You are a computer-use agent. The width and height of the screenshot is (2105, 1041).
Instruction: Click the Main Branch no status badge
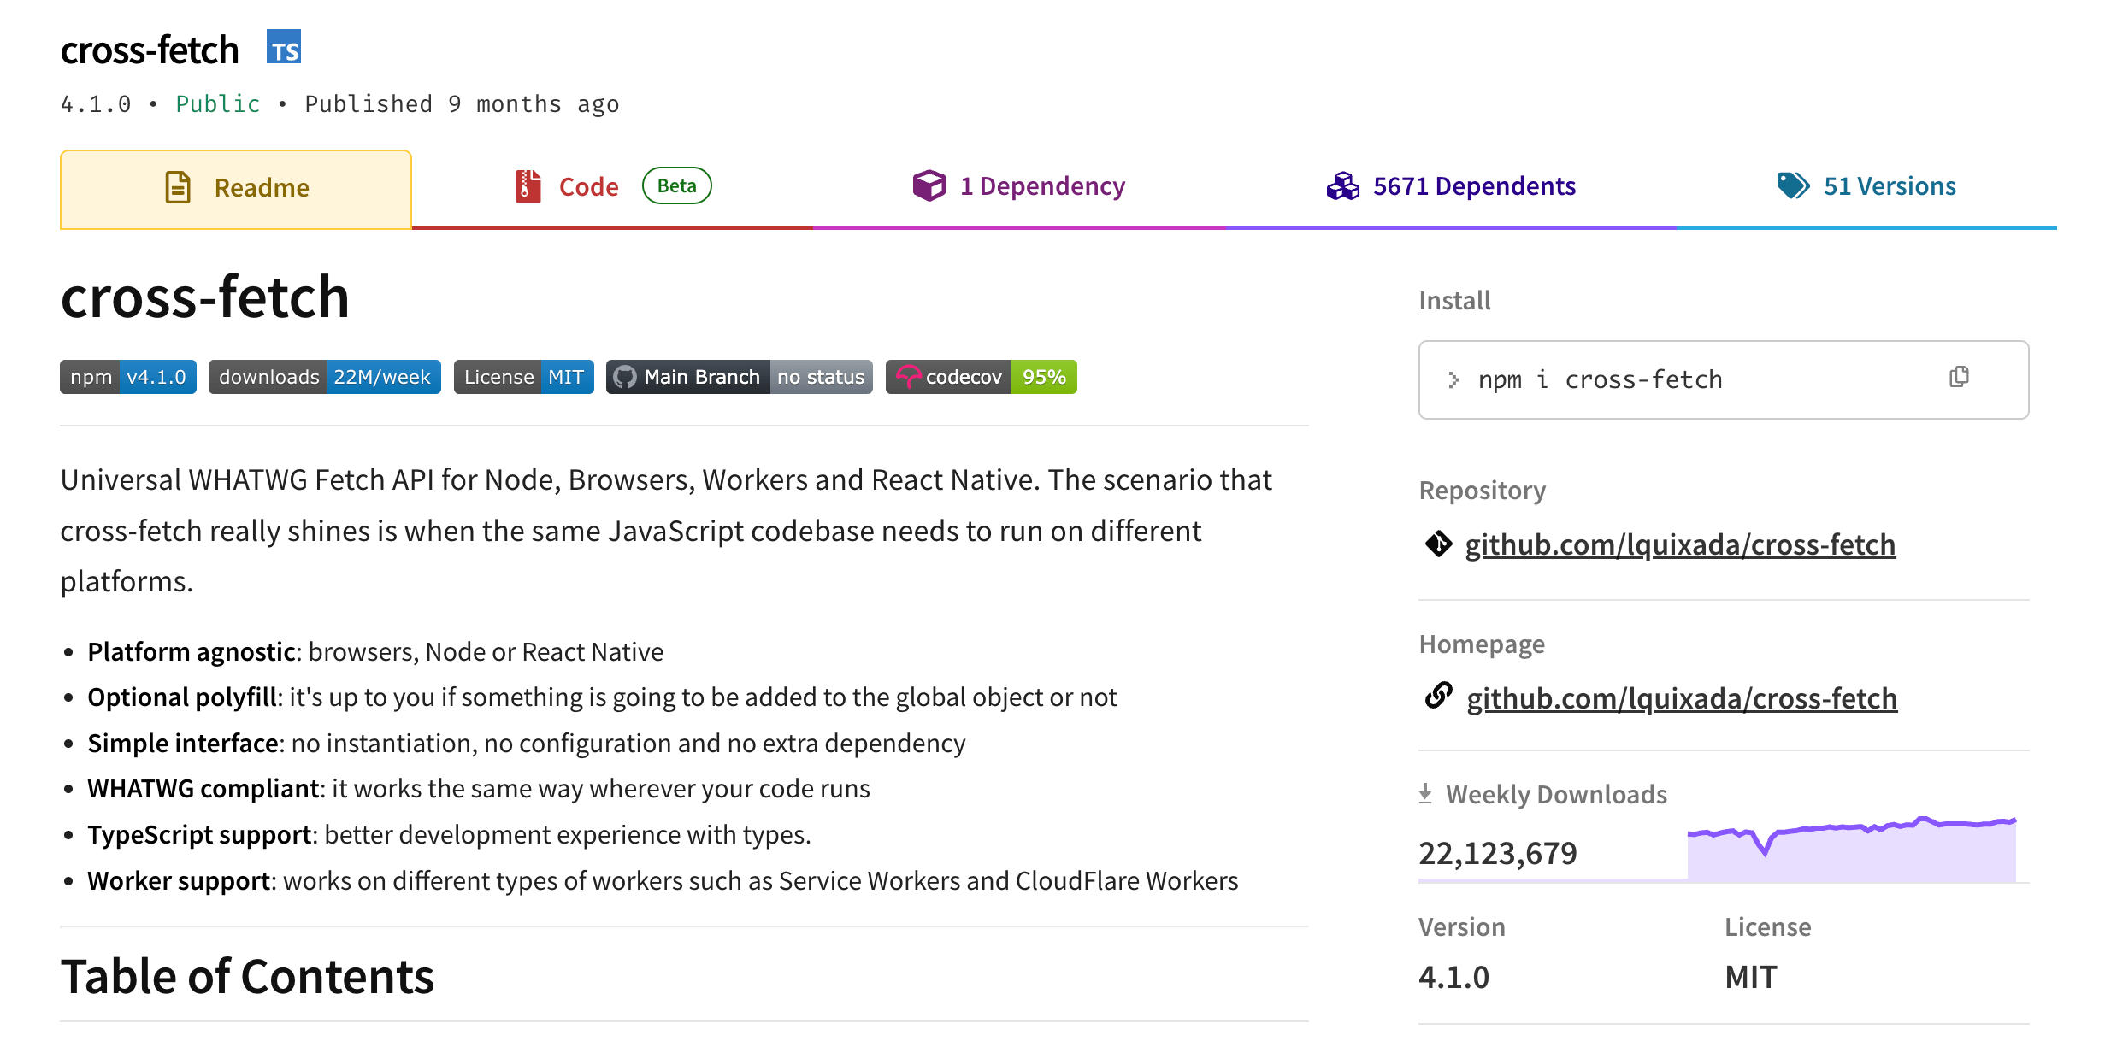(x=739, y=377)
